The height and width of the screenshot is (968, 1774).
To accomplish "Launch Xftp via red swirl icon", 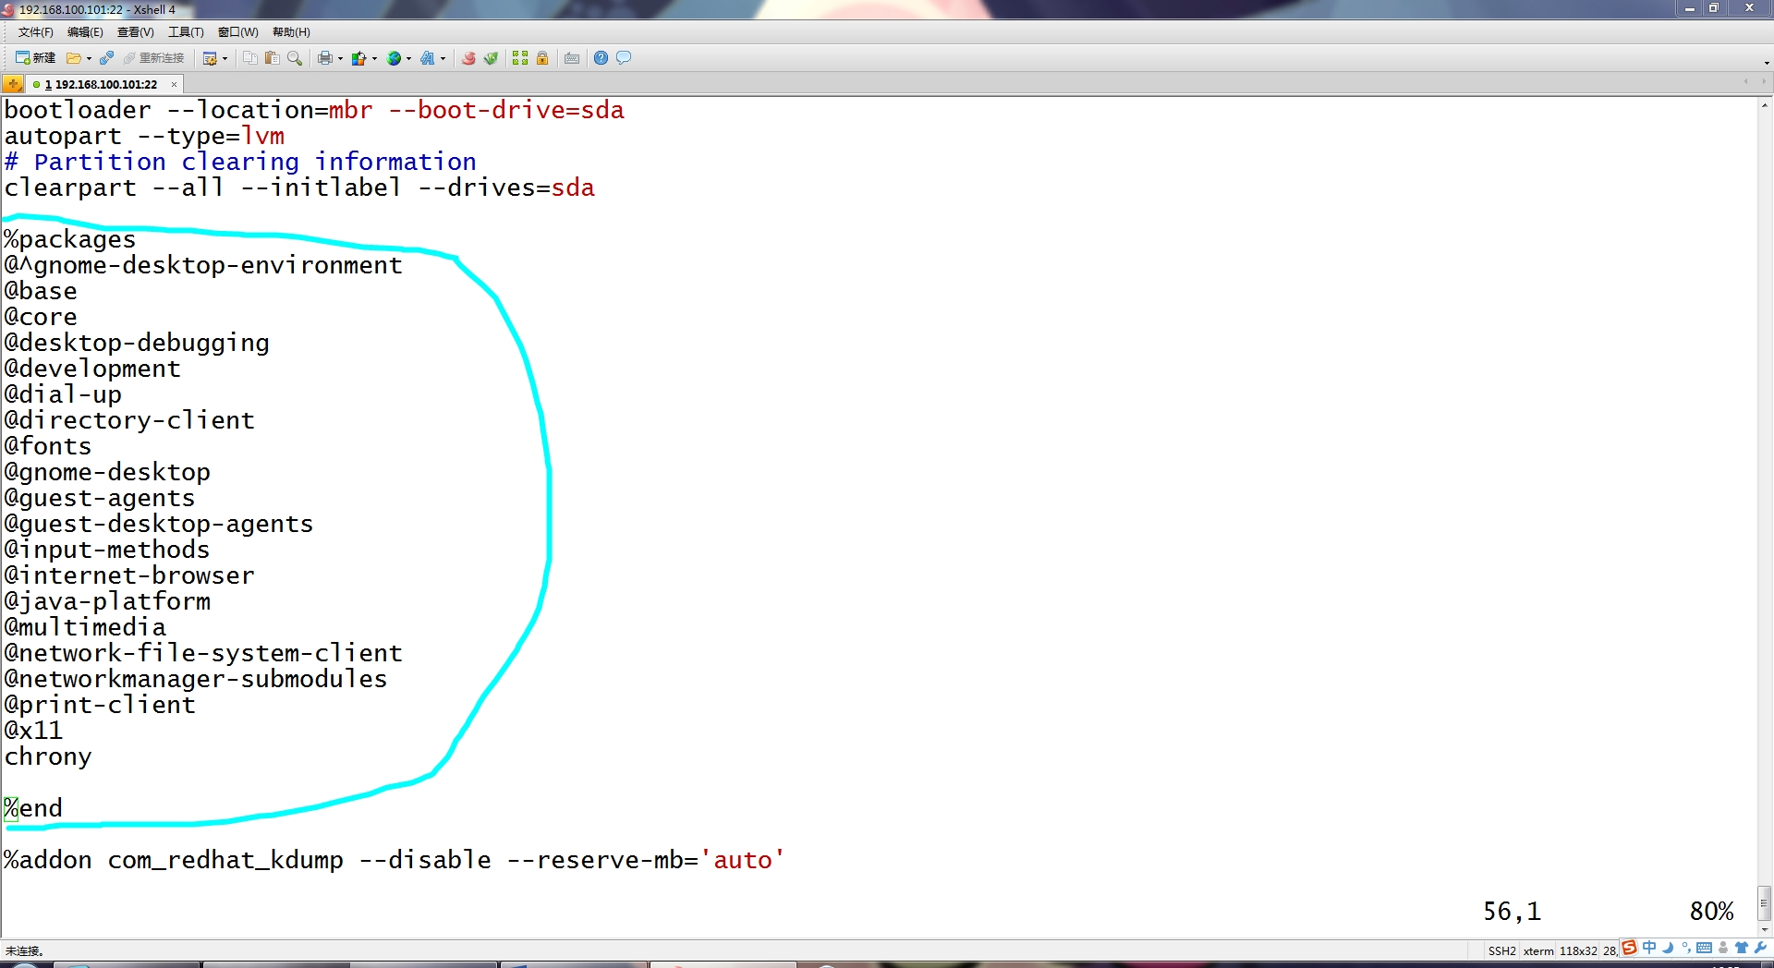I will pyautogui.click(x=468, y=58).
